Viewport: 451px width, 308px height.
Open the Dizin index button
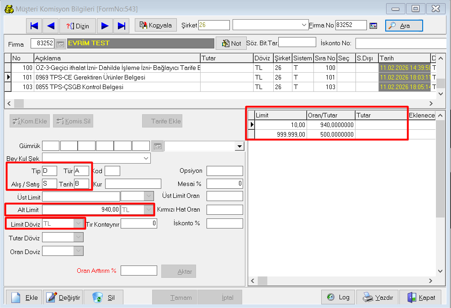(78, 26)
